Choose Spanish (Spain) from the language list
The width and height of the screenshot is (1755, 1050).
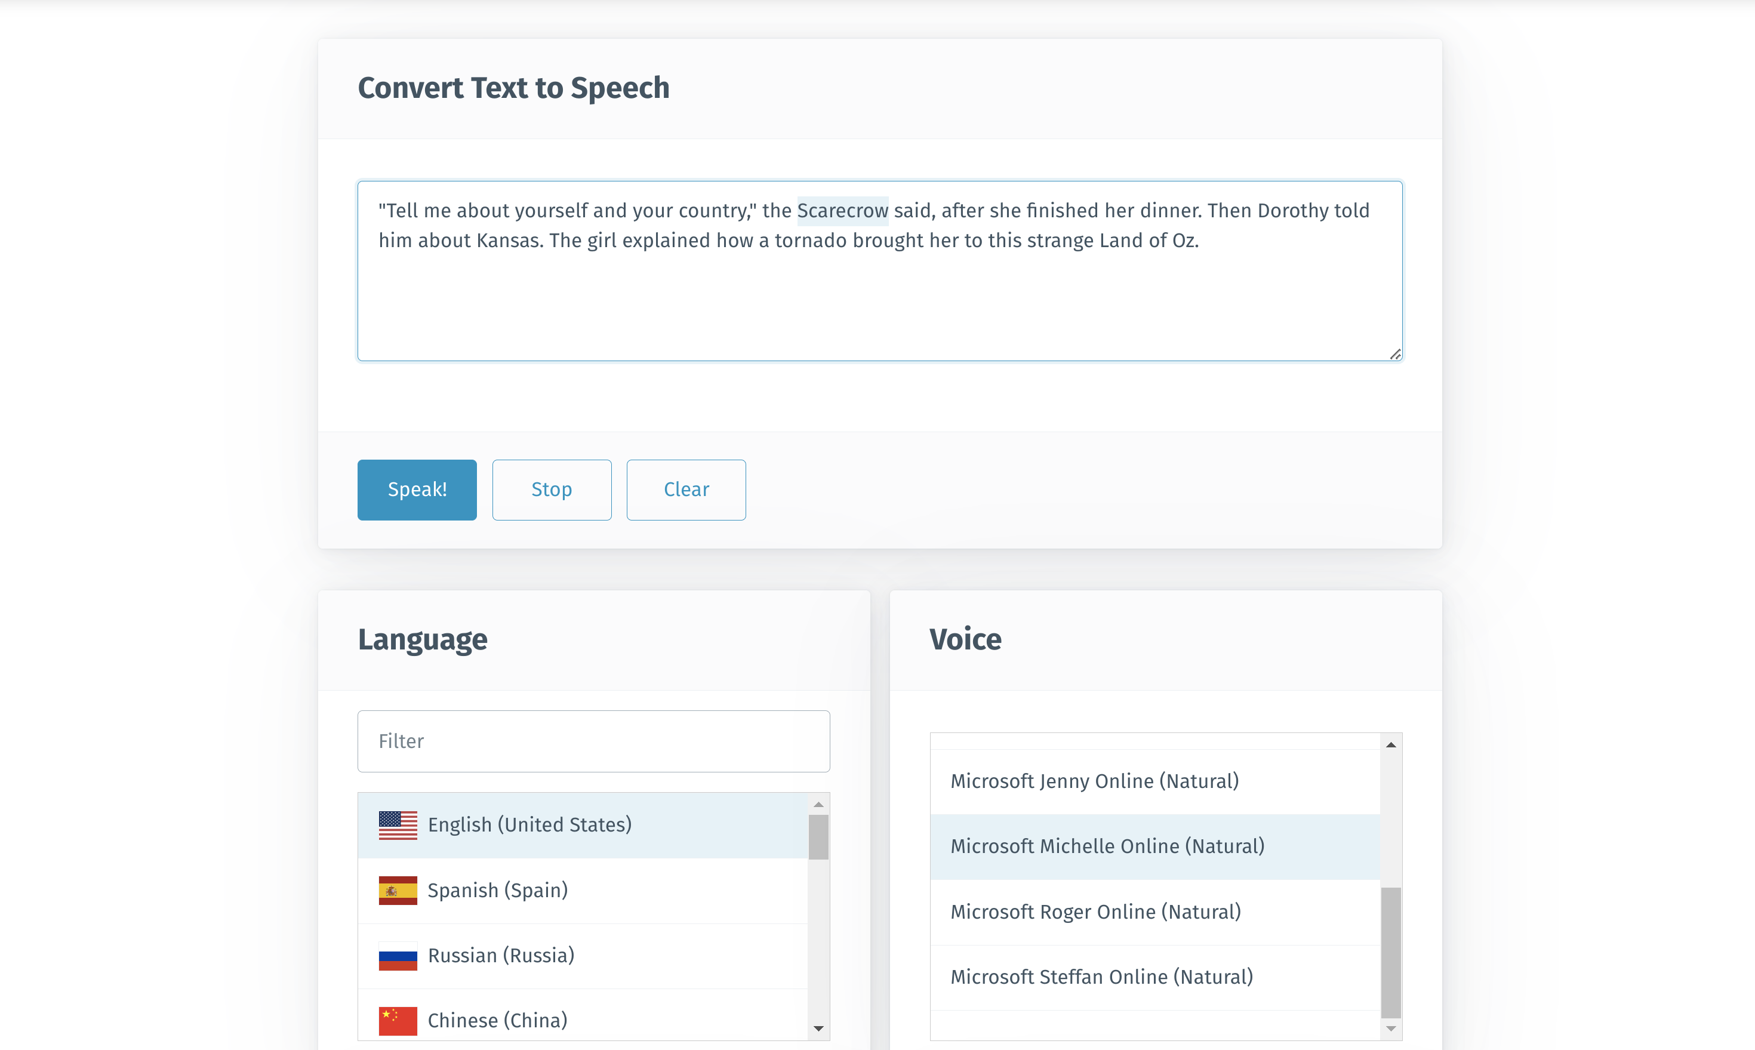(x=497, y=890)
